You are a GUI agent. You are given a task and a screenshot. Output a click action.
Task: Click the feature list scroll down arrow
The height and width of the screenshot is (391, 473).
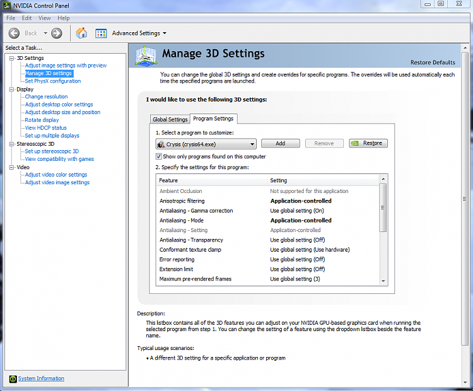click(x=383, y=281)
